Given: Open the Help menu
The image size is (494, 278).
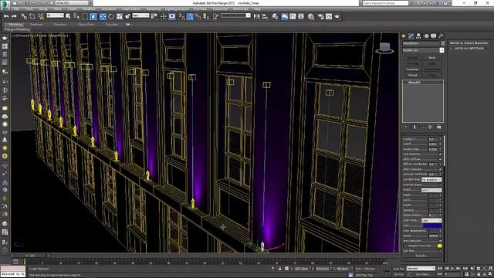Looking at the screenshot, I should [257, 9].
